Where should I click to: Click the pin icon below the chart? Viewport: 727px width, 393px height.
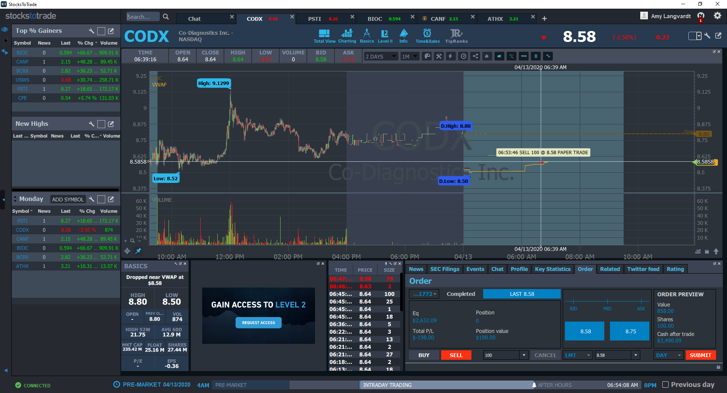[x=138, y=251]
